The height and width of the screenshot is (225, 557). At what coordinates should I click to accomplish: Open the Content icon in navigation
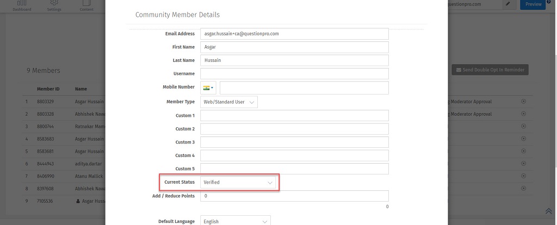(x=86, y=4)
